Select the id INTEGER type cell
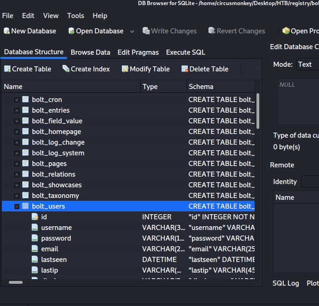Viewport: 319px width, 306px height. tap(157, 217)
